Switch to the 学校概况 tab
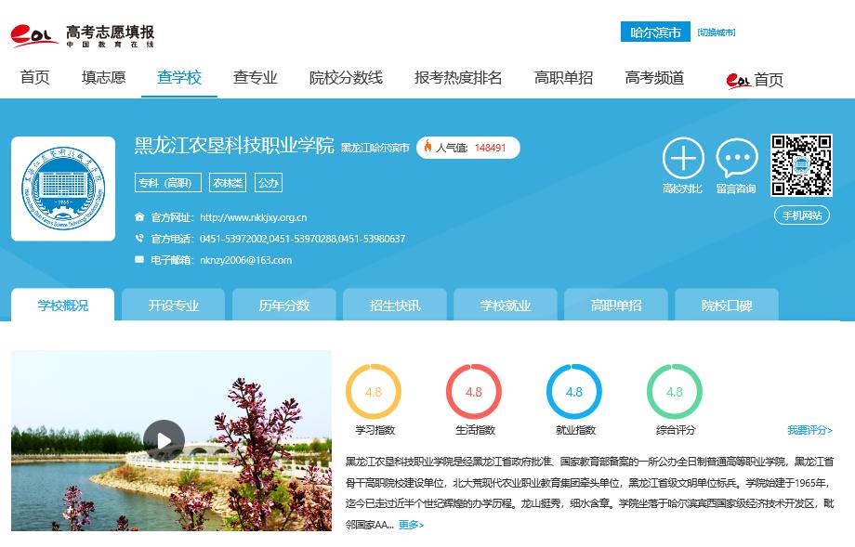The image size is (855, 547). (62, 306)
